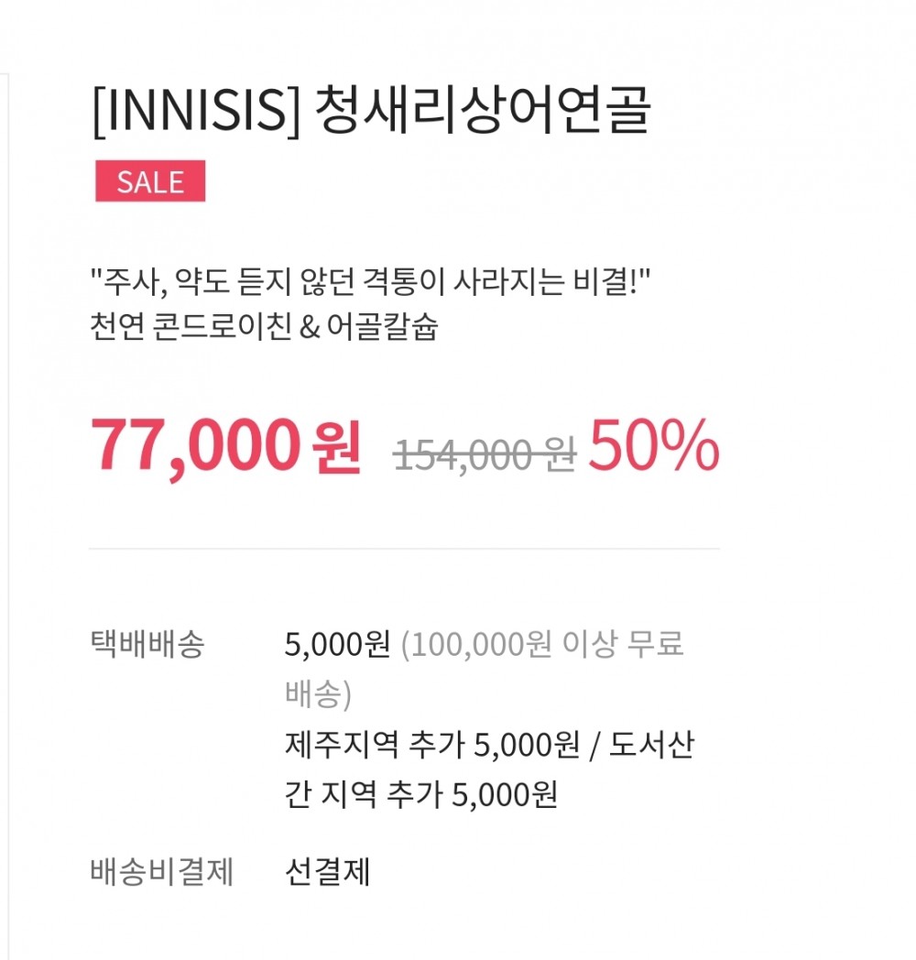Screen dimensions: 916x960
Task: Click the quoted tagline about 격통
Action: [x=369, y=281]
